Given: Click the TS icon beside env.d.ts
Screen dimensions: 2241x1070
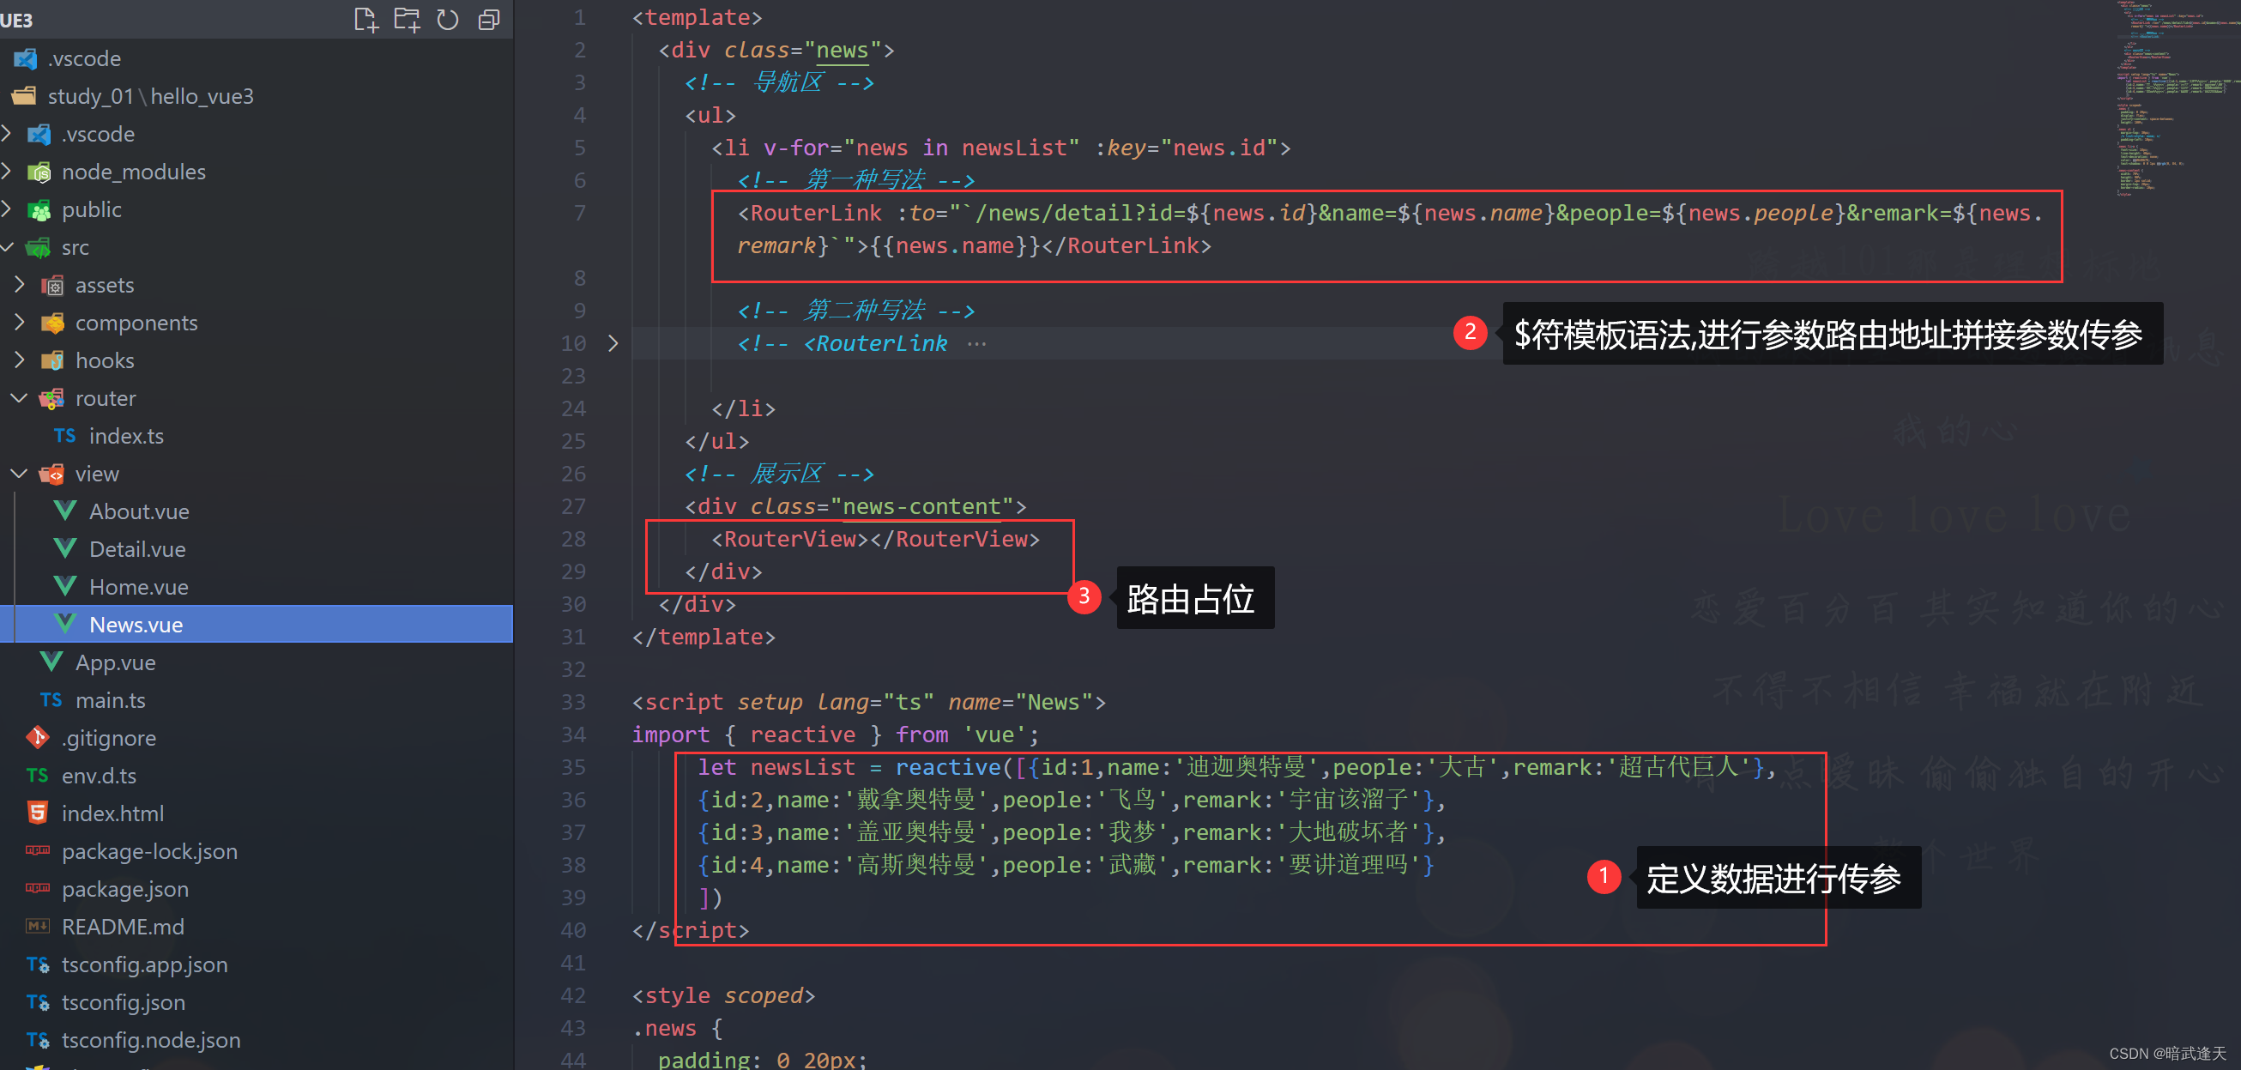Looking at the screenshot, I should click(x=37, y=775).
